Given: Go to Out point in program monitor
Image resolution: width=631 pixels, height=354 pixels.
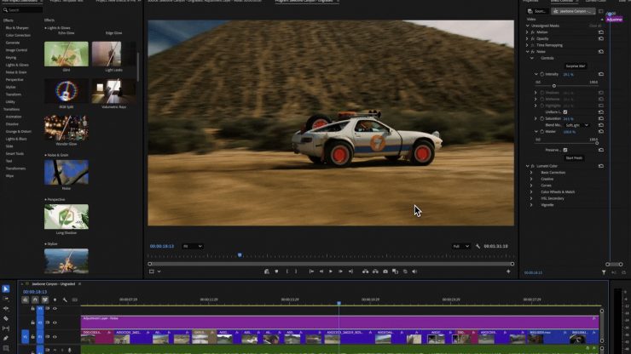Looking at the screenshot, I should point(350,271).
